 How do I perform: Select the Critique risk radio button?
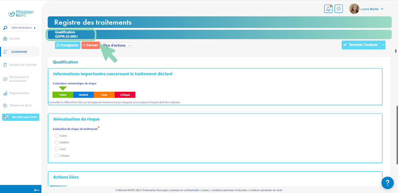pos(57,155)
